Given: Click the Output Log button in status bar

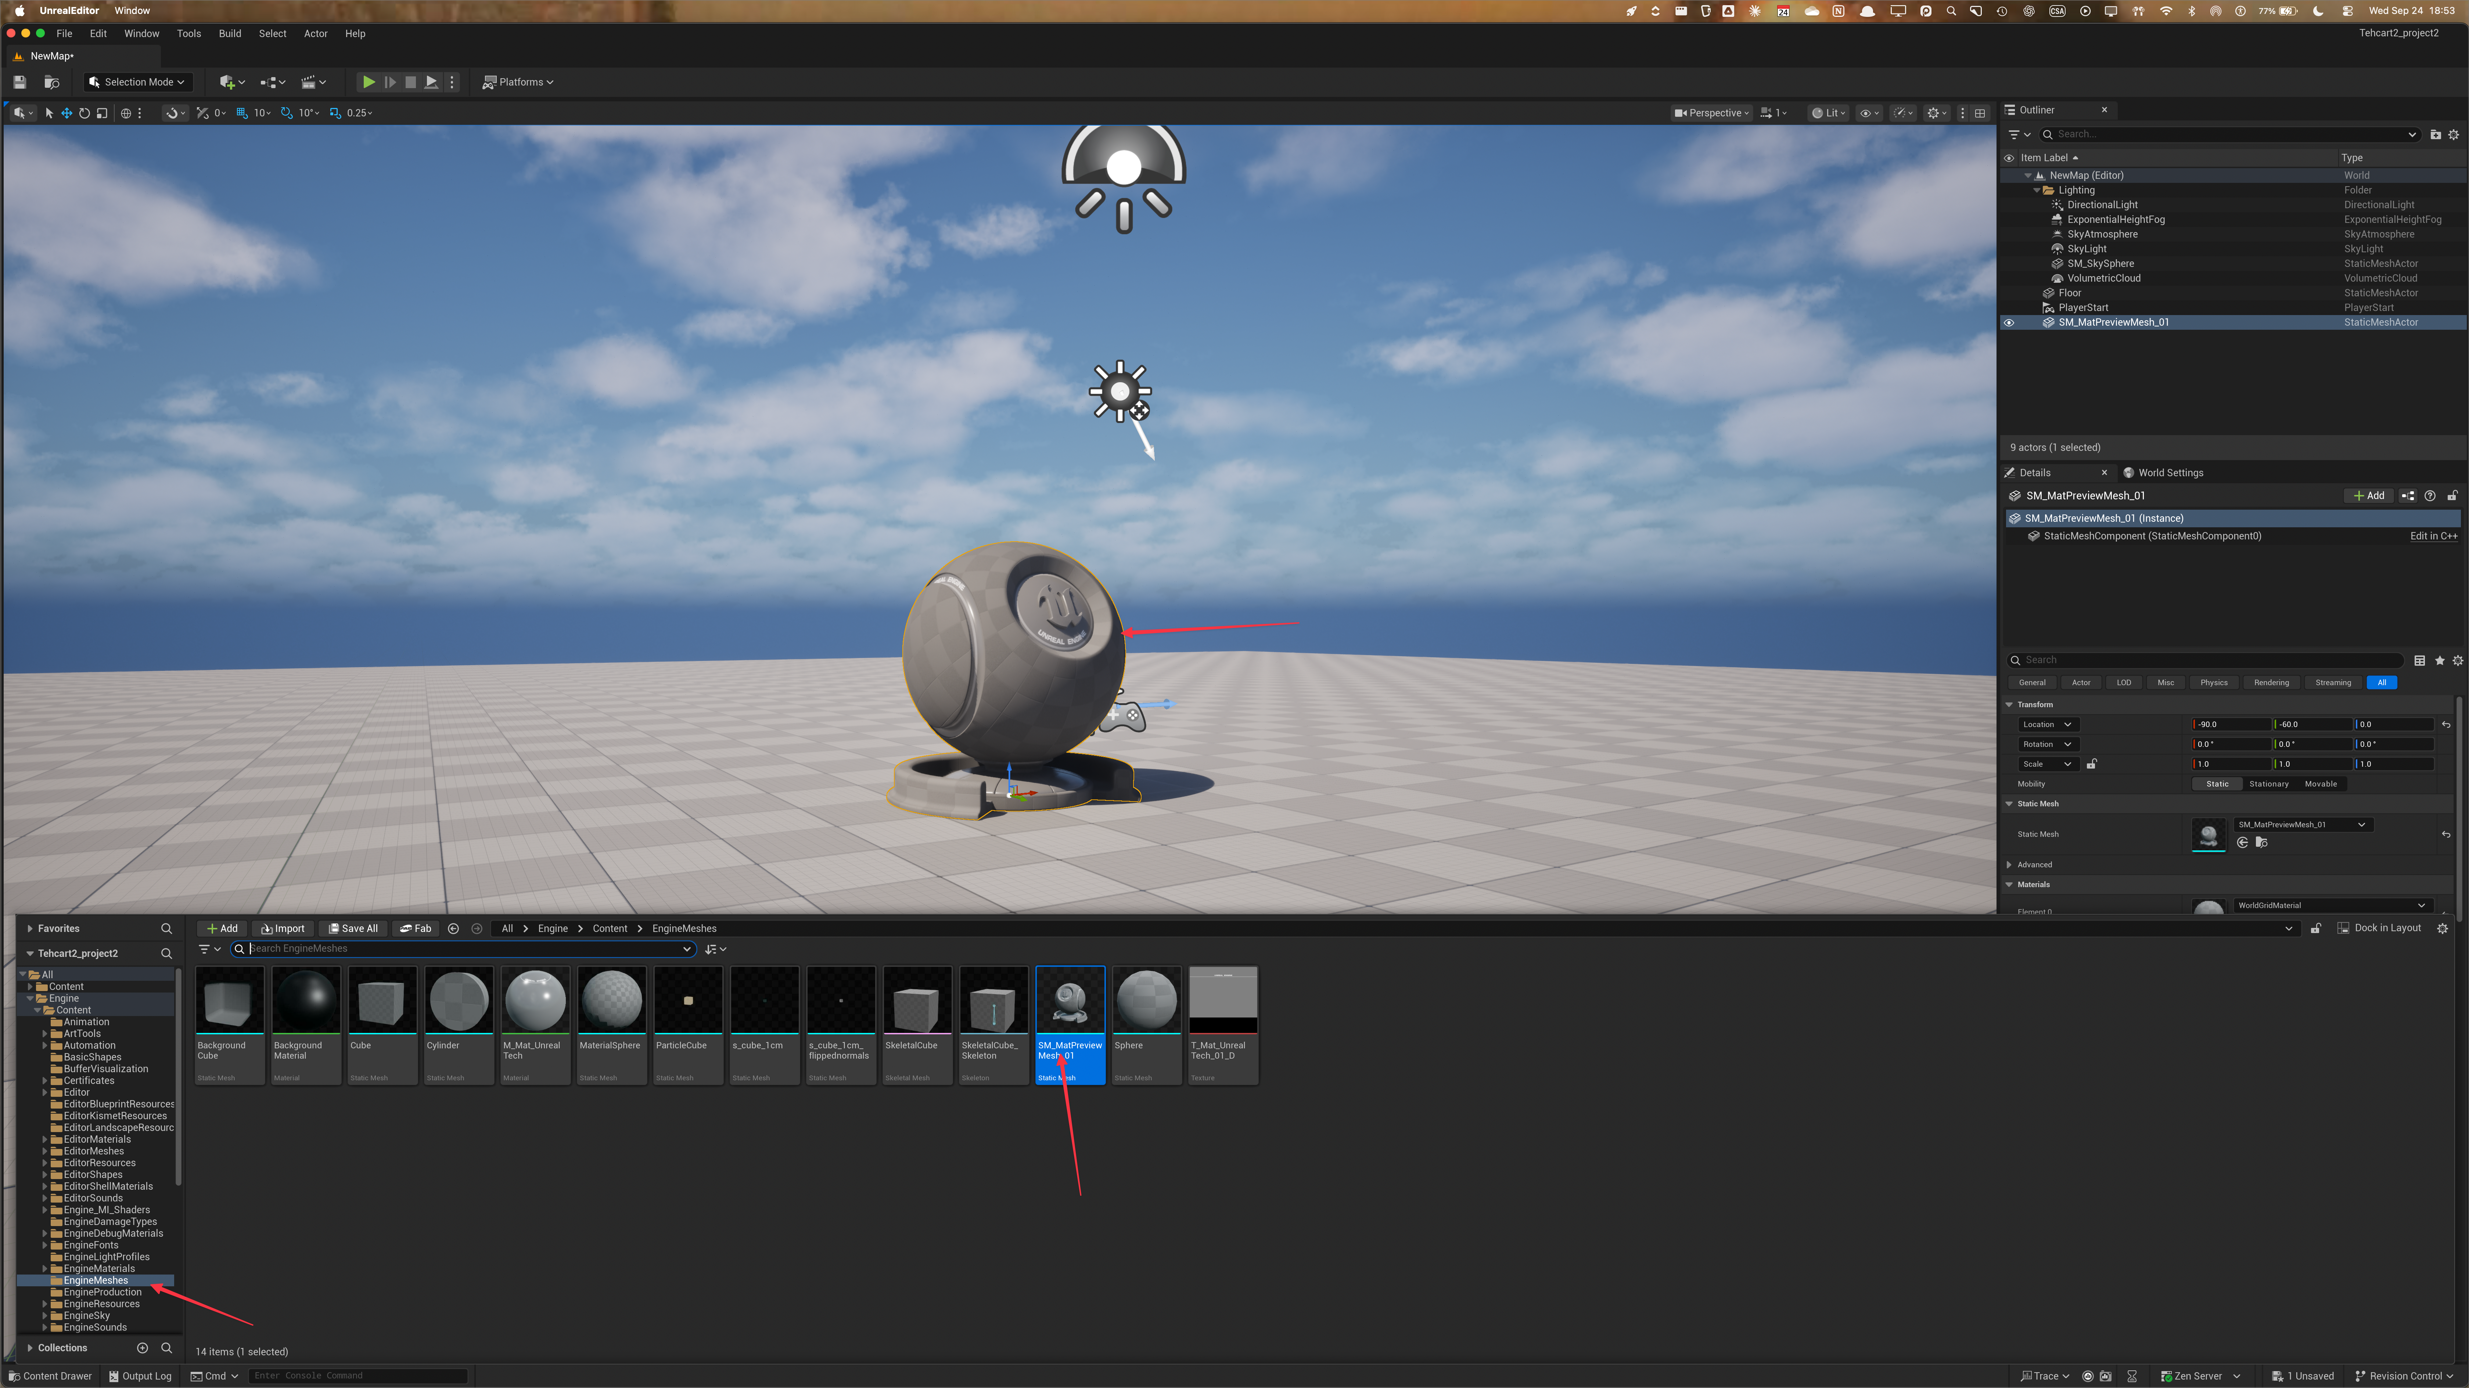Looking at the screenshot, I should (x=140, y=1377).
